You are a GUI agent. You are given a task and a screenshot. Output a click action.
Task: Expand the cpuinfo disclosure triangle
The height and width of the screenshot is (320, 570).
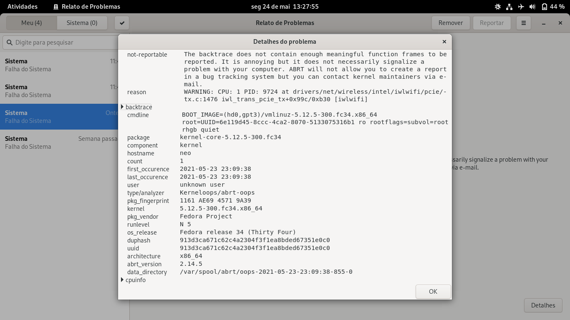(122, 280)
